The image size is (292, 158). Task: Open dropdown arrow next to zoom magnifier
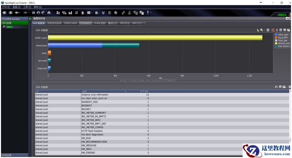[x=264, y=30]
